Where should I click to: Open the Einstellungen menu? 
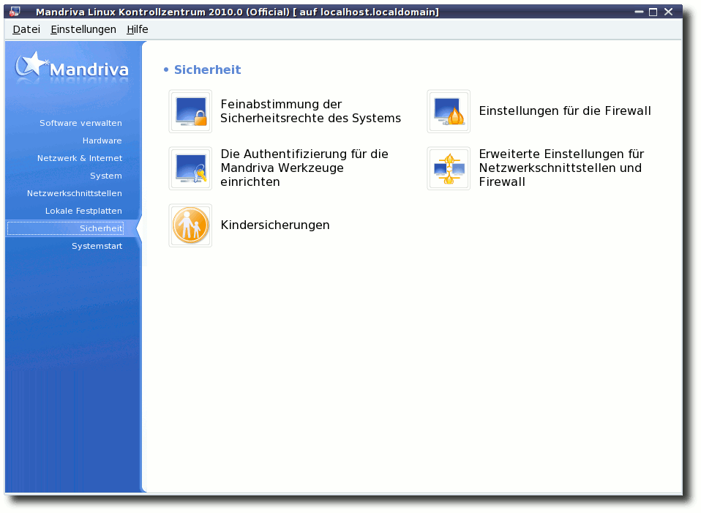click(83, 29)
